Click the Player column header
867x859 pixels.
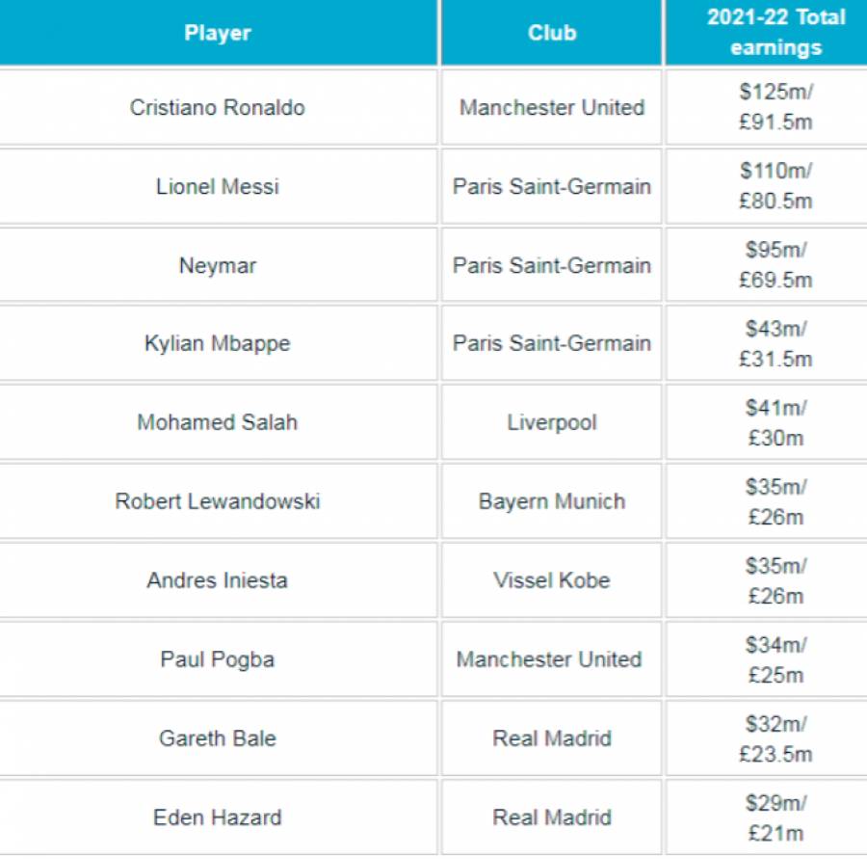click(x=218, y=33)
